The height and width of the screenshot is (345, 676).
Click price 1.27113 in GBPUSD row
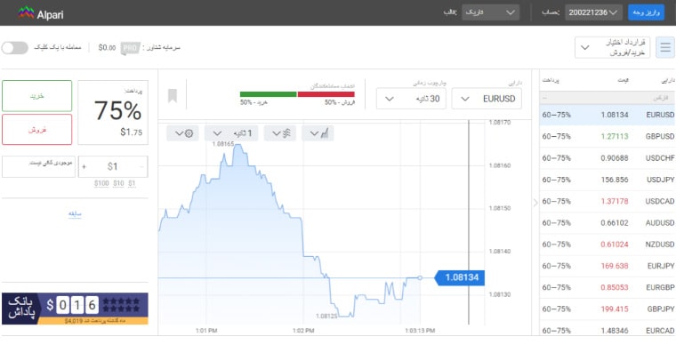click(615, 137)
